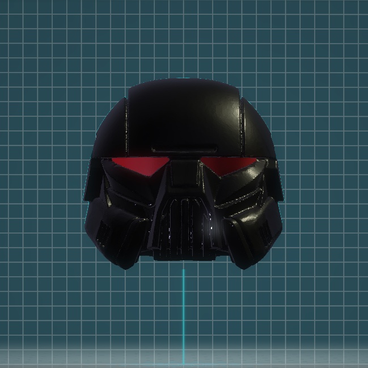Select the black helmet 3D model
368x368 pixels.
(184, 174)
